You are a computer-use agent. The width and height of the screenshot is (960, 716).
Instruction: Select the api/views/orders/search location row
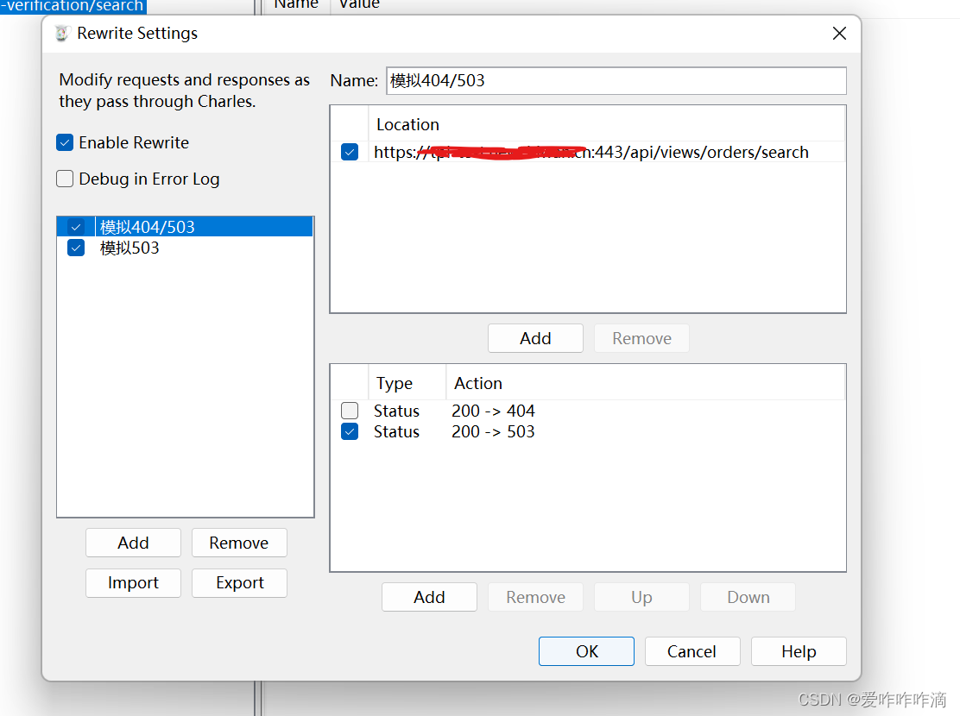point(588,152)
